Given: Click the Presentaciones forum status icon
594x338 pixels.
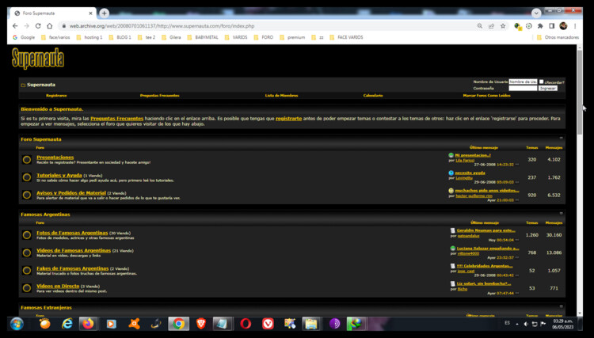Looking at the screenshot, I should (26, 159).
